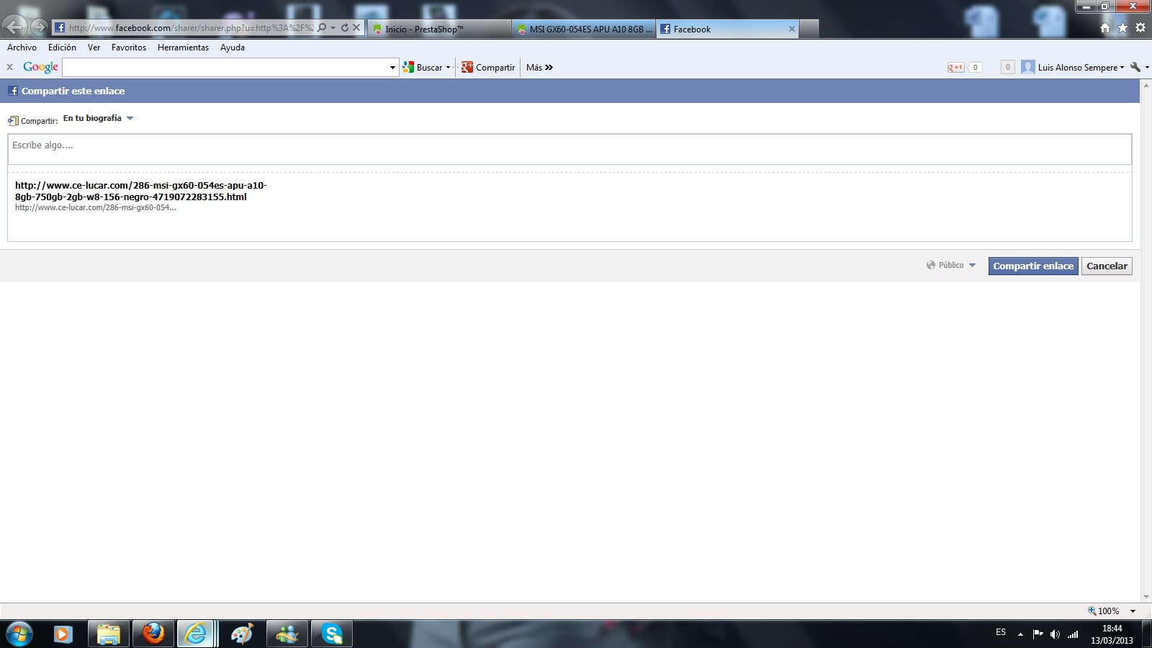Click the Facebook logo in the header
This screenshot has width=1152, height=648.
[13, 91]
